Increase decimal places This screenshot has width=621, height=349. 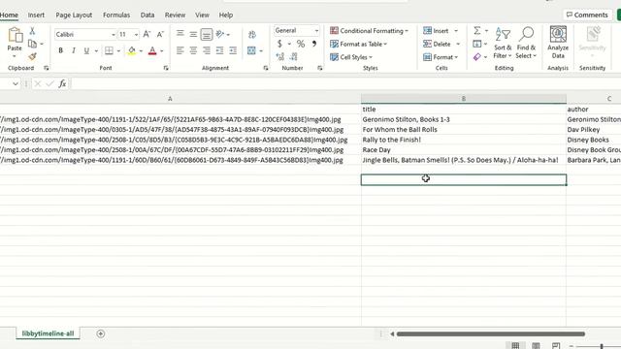280,56
